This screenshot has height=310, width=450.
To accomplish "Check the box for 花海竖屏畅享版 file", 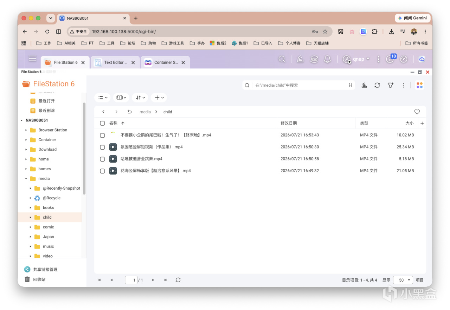I will tap(102, 171).
